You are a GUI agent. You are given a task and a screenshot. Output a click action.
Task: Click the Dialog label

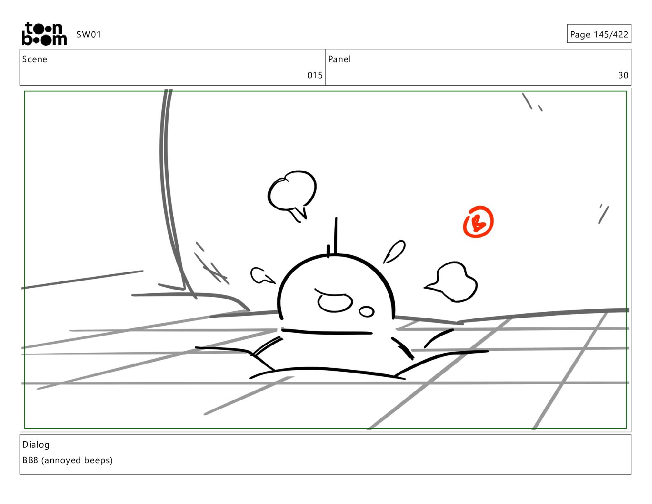point(36,445)
